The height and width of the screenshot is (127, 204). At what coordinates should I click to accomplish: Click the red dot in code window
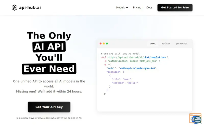100,43
